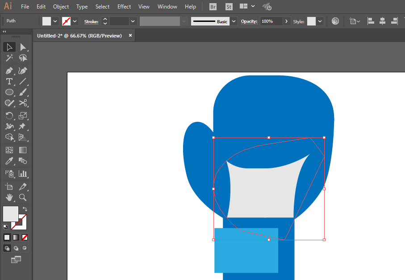405x280 pixels.
Task: Click the Fill color swatch in toolbox
Action: point(11,214)
